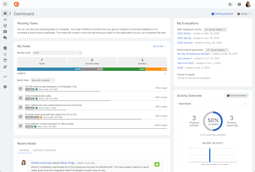Click the company building icon in header
This screenshot has height=172, width=255.
[230, 4]
